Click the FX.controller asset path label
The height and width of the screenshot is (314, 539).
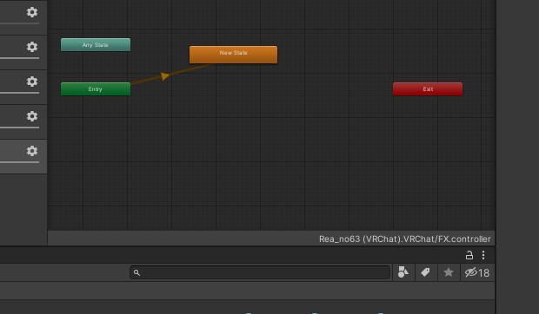pyautogui.click(x=404, y=239)
